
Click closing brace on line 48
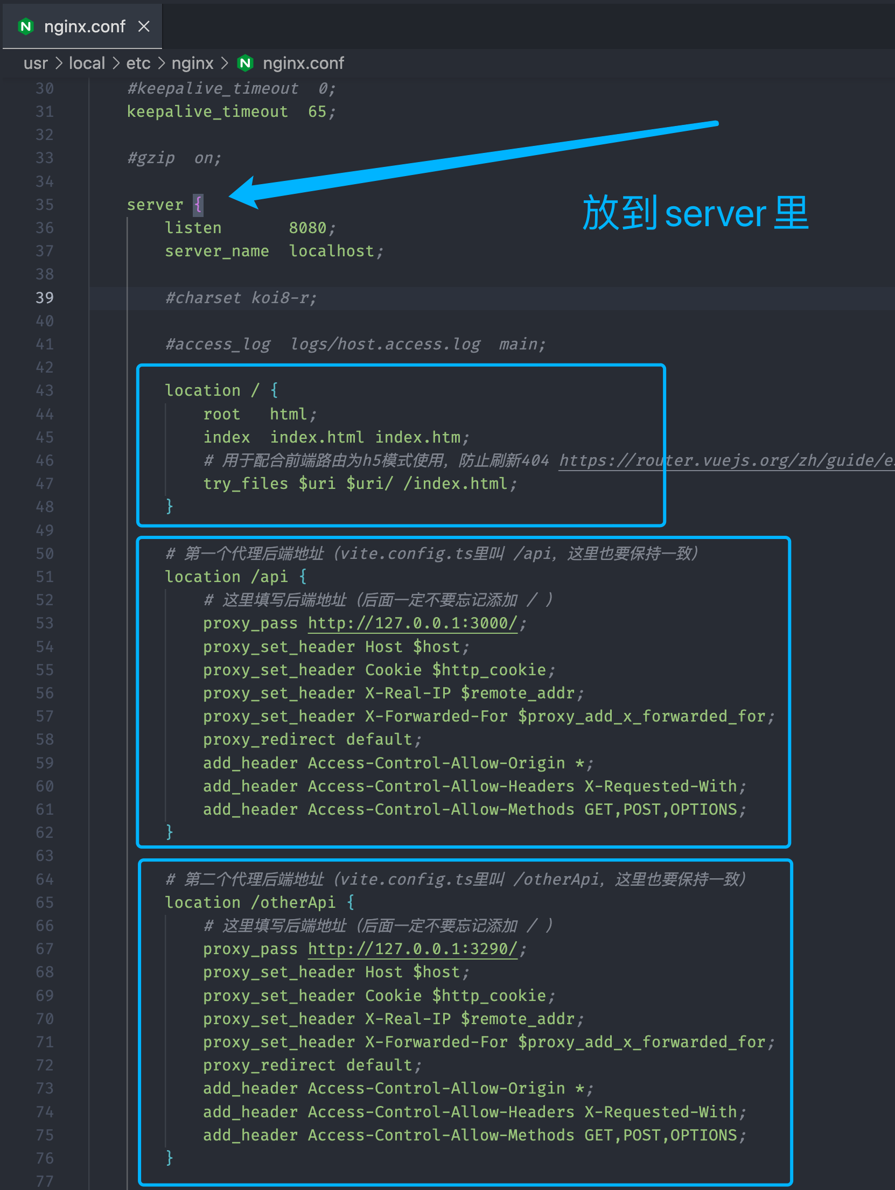point(170,507)
